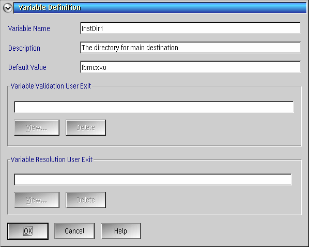Viewport: 309px width, 247px height.
Task: Click into the Variable Name field
Action: (x=191, y=28)
